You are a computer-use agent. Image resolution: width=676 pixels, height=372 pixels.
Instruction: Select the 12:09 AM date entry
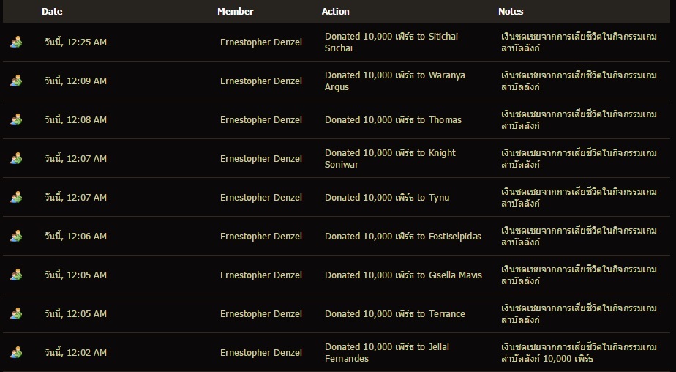tap(75, 81)
